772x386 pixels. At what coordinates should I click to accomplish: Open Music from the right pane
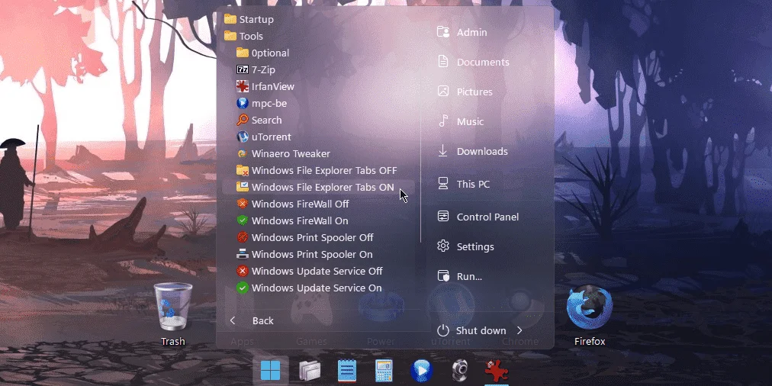(x=460, y=121)
